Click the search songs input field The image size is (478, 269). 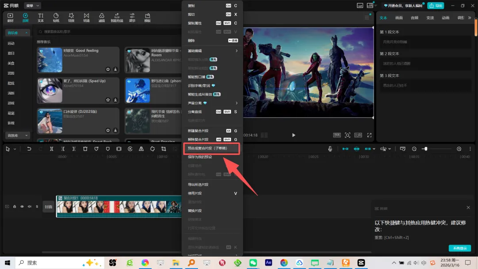pyautogui.click(x=108, y=32)
